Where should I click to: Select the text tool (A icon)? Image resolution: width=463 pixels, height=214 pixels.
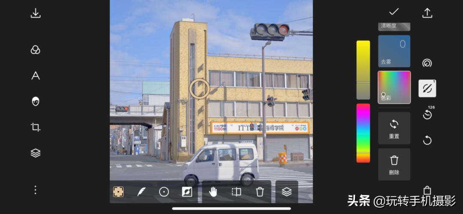[x=36, y=75]
